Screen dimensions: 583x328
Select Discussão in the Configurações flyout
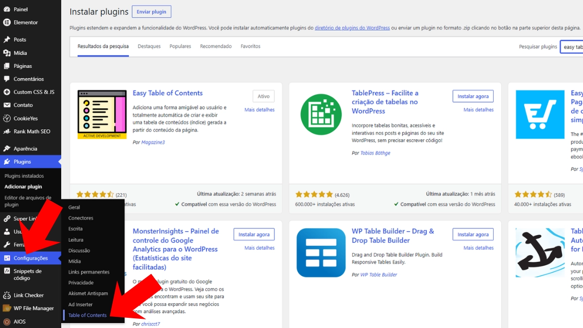click(79, 251)
